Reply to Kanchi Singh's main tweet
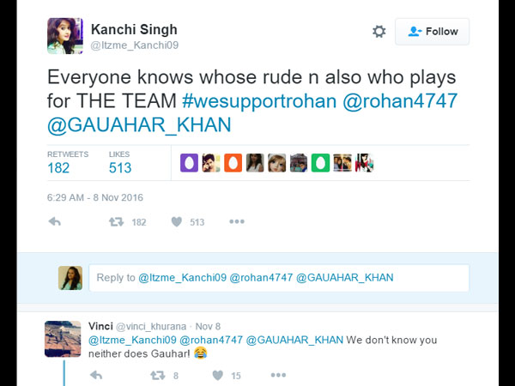Viewport: 515px width, 386px height. click(55, 221)
